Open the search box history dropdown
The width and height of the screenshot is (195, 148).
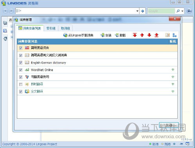137,11
